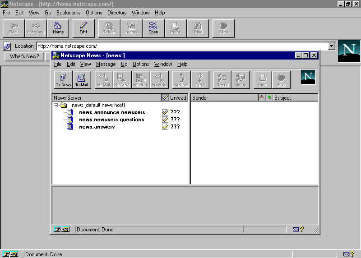This screenshot has height=258, width=361.
Task: Go Home in browser toolbar
Action: [58, 28]
